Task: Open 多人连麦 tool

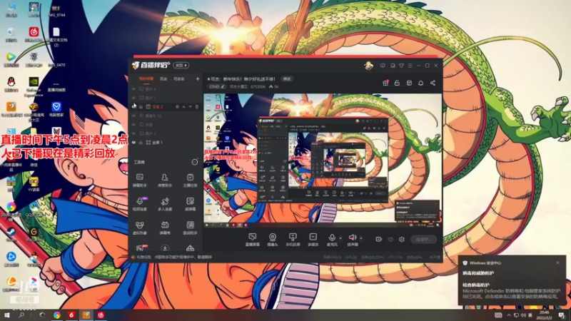Action: (x=165, y=204)
